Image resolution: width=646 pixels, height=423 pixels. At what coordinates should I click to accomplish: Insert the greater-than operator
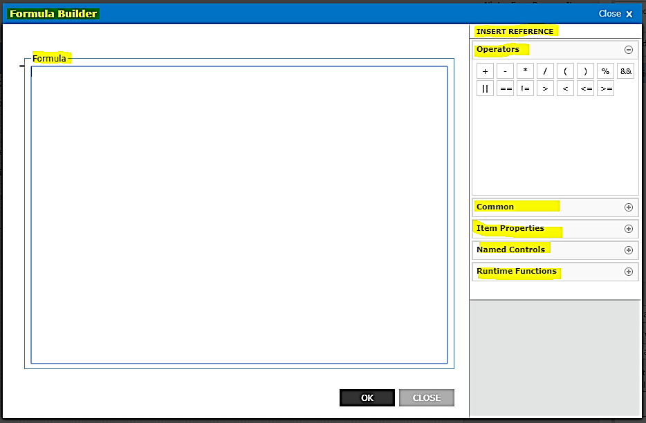click(x=545, y=88)
